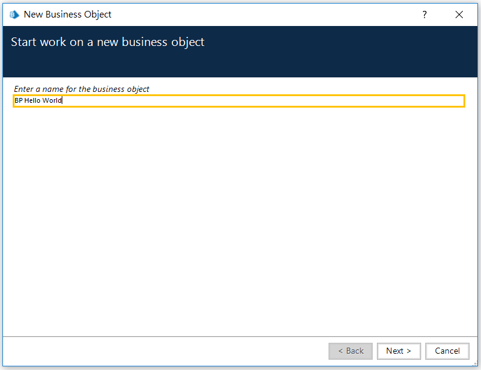
Task: Click the word 'World' in the name box
Action: click(x=52, y=100)
